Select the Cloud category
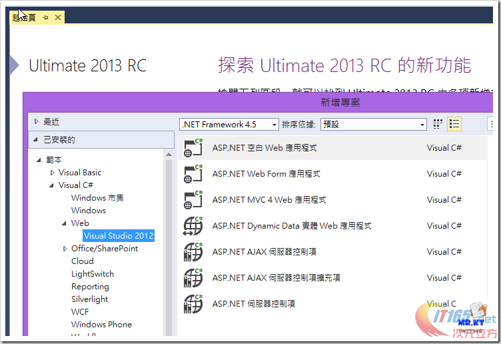Viewport: 501px width, 344px height. [x=83, y=261]
